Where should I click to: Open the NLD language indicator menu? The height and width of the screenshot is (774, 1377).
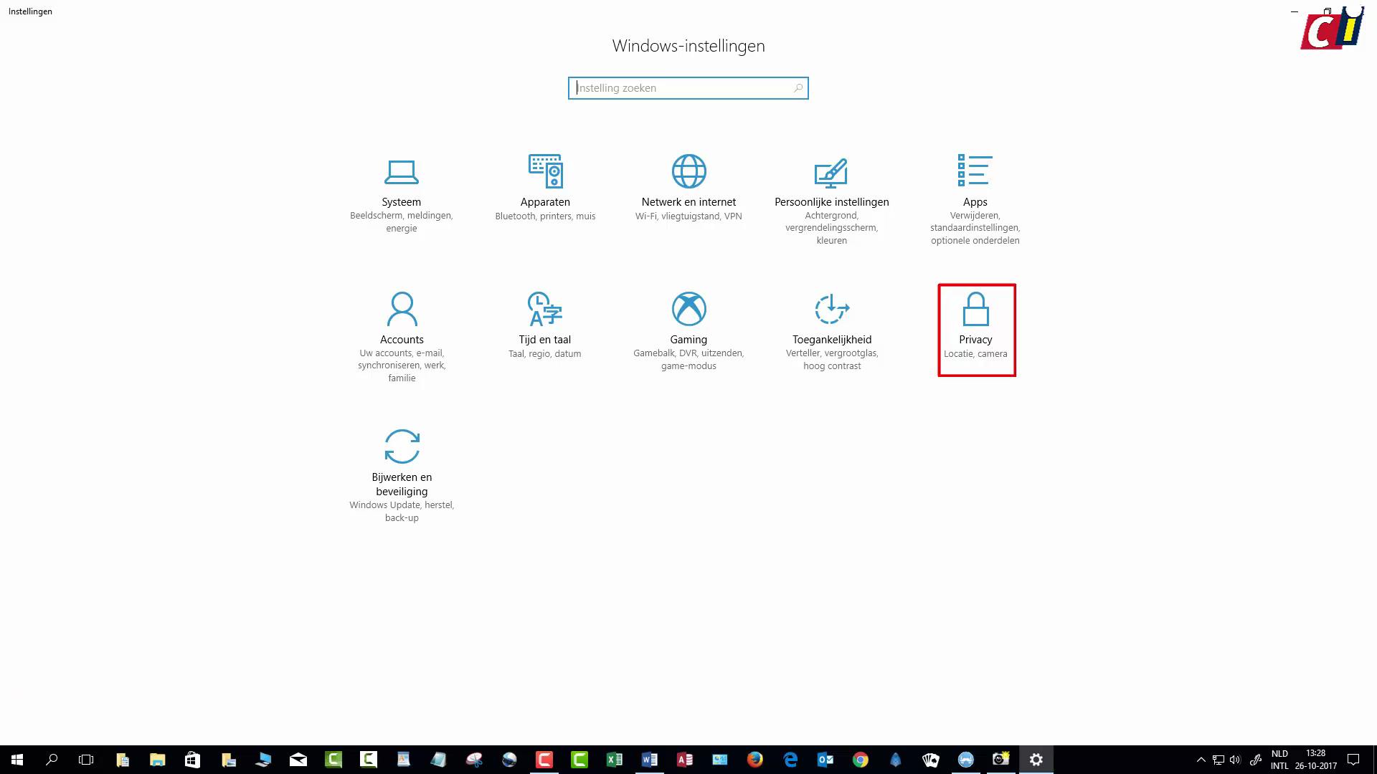point(1279,759)
